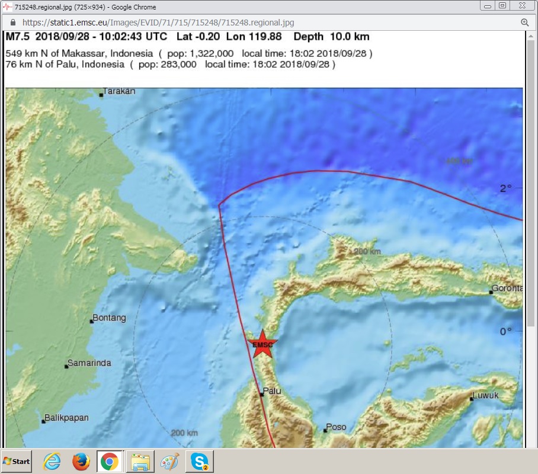538x474 pixels.
Task: Click the Samarinda city label on map
Action: 89,363
